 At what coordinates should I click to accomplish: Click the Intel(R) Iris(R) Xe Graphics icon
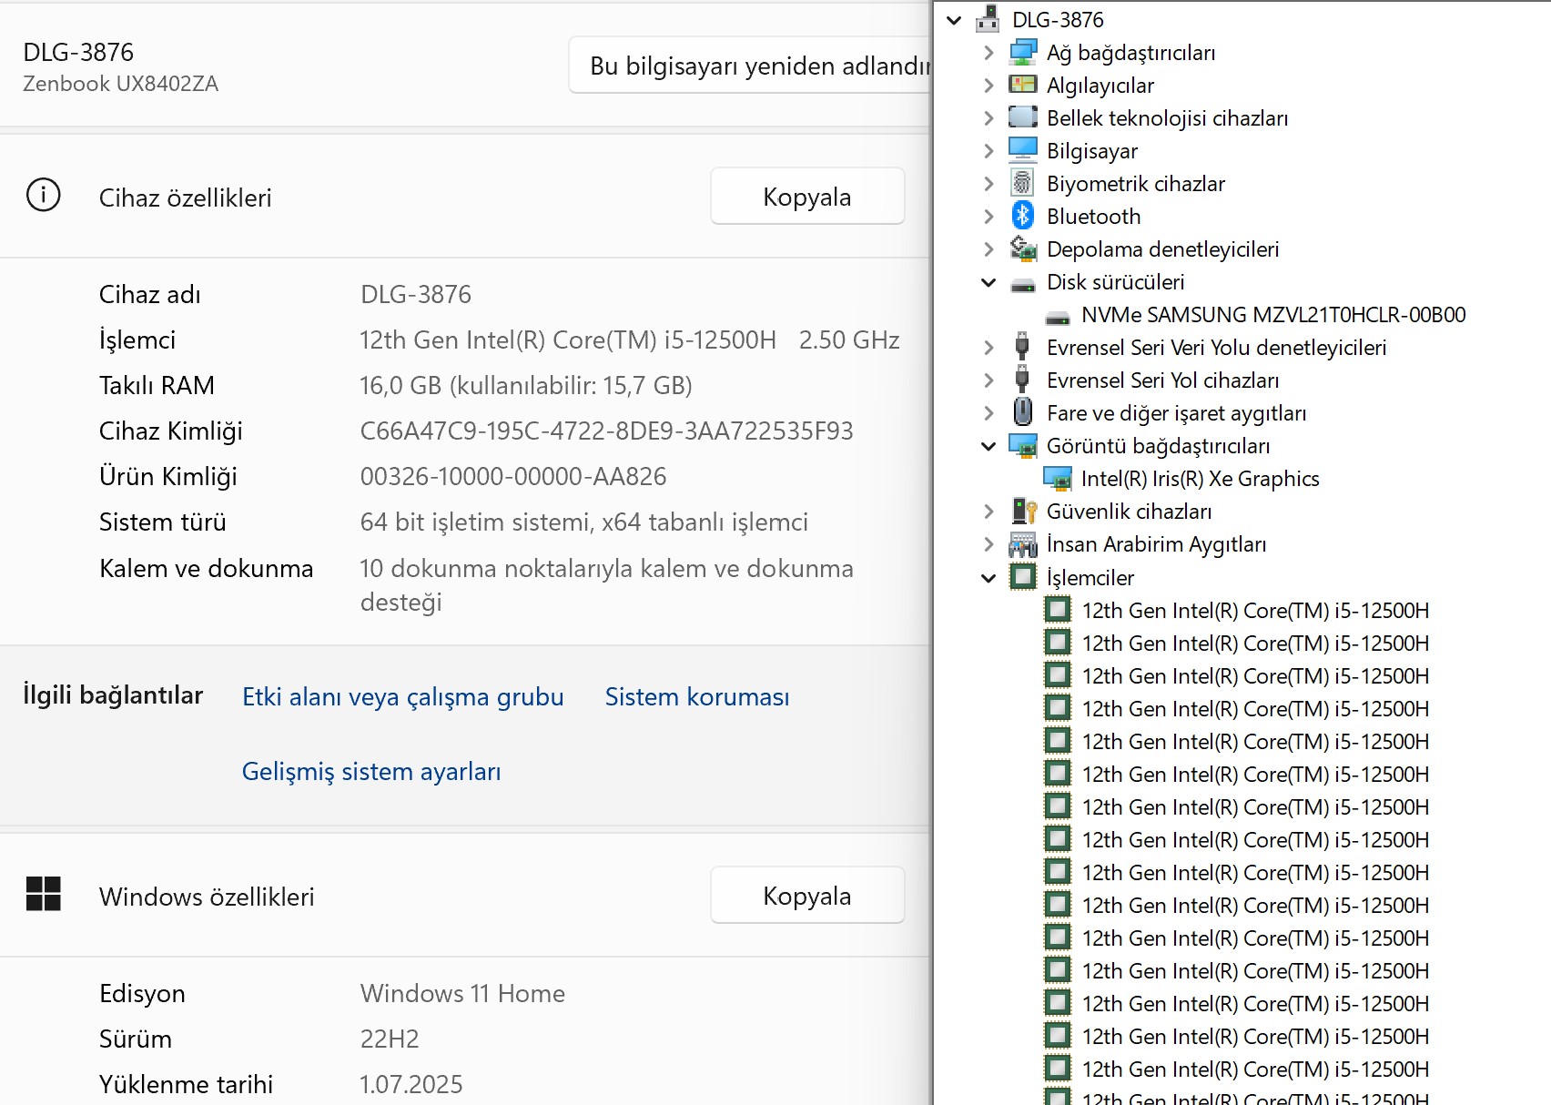(1058, 479)
